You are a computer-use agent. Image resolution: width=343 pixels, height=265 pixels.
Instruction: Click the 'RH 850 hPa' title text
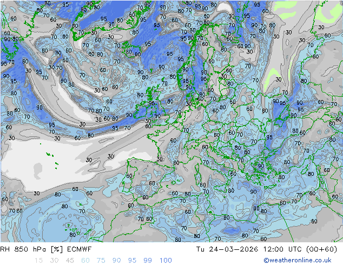23,249
